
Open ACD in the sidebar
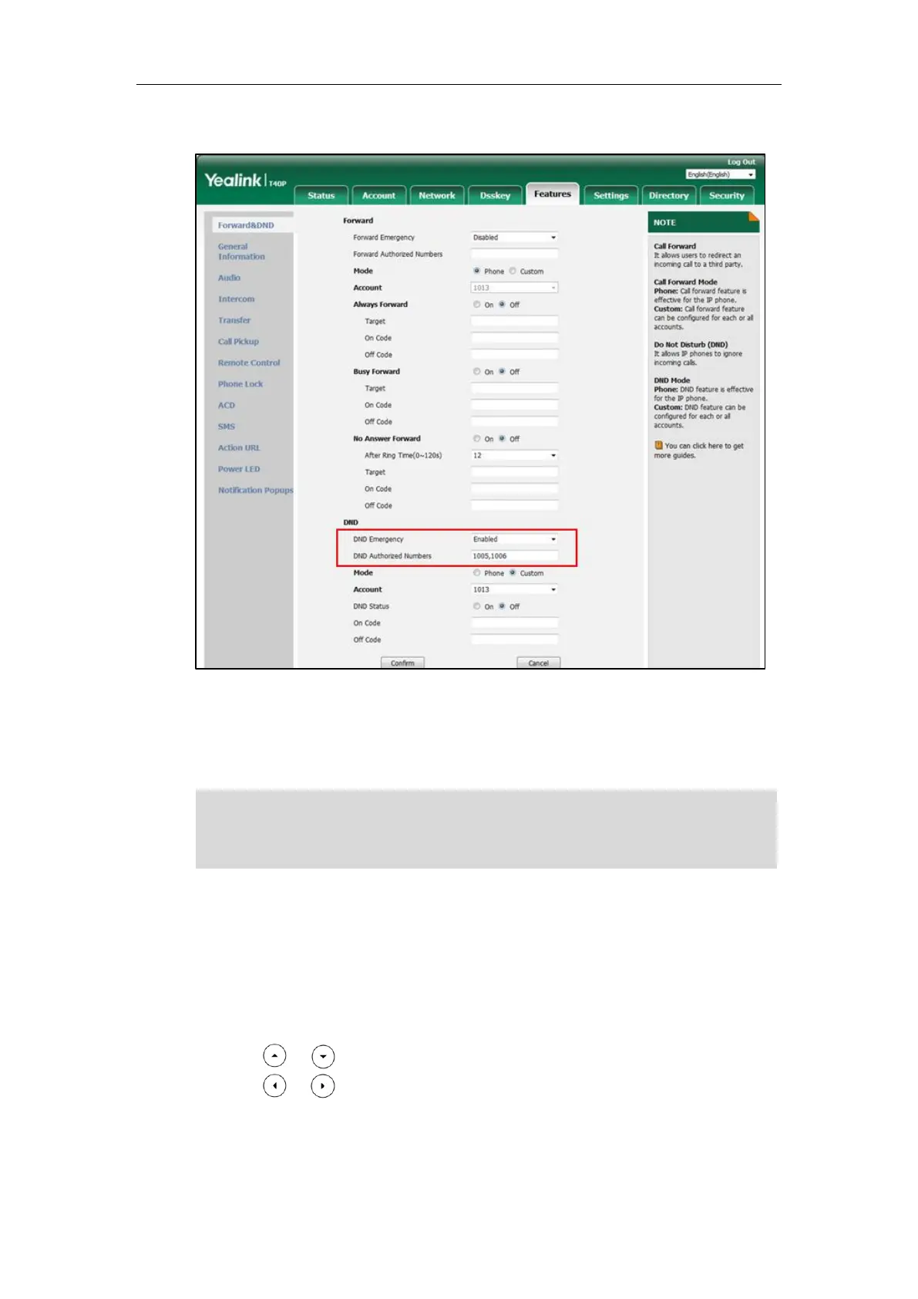click(x=227, y=405)
